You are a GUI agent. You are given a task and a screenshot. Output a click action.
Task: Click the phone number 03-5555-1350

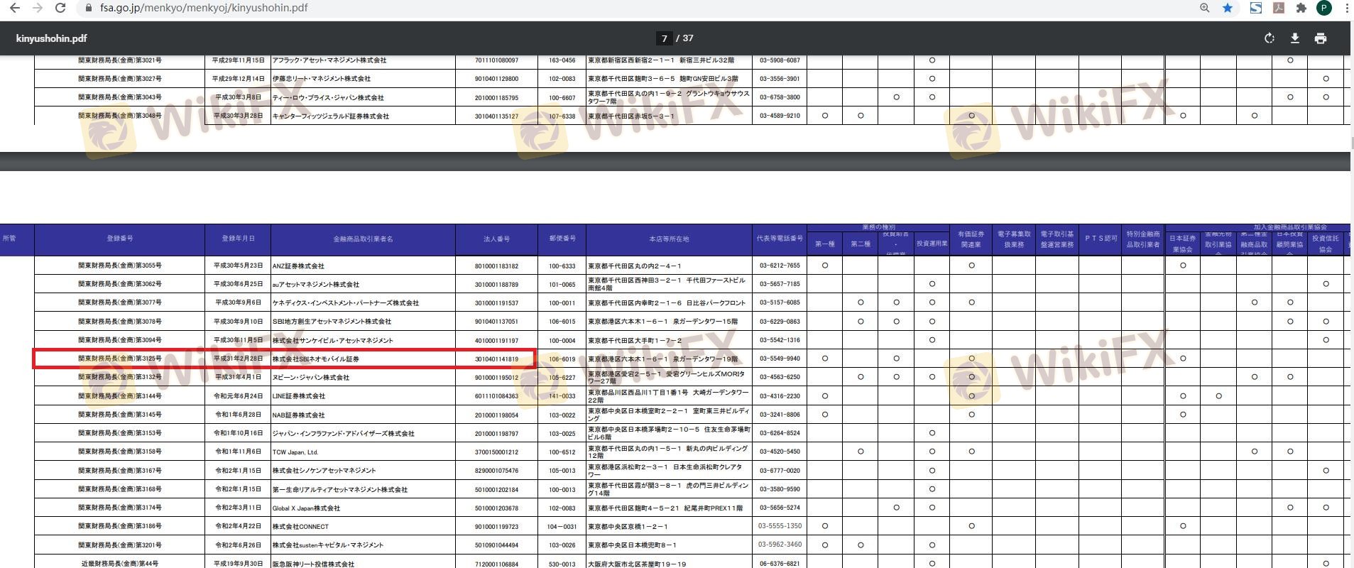coord(780,526)
